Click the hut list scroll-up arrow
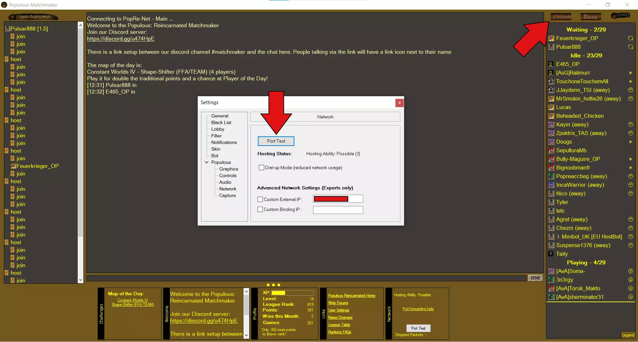The image size is (638, 342). (80, 25)
